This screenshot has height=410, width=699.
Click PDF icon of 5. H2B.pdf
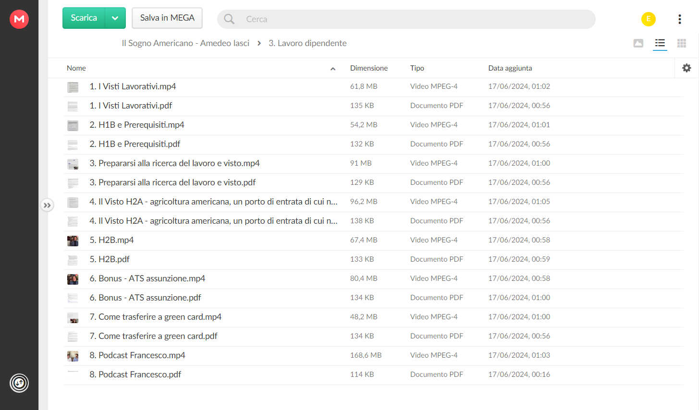[73, 260]
